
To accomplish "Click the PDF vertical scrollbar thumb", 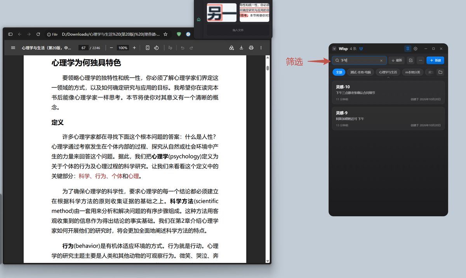I will pos(268,68).
